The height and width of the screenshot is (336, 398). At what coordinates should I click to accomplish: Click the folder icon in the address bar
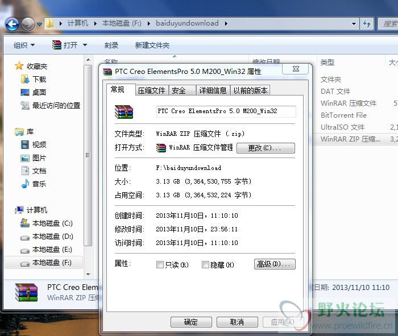[x=50, y=24]
